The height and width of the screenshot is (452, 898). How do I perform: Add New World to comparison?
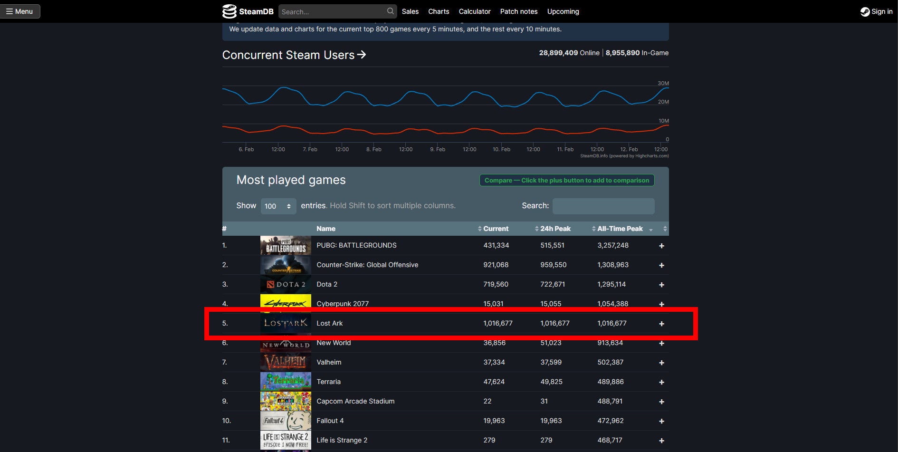point(661,343)
